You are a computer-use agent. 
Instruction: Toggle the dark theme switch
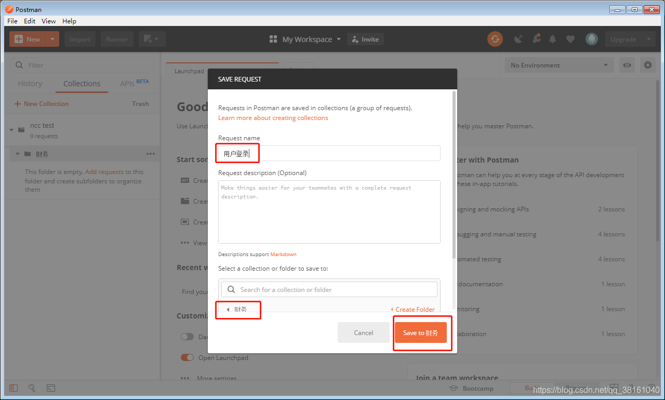pos(187,337)
